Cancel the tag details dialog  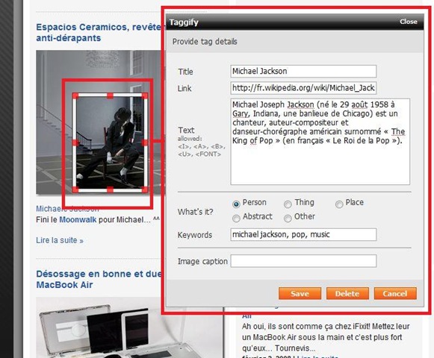[x=395, y=293]
